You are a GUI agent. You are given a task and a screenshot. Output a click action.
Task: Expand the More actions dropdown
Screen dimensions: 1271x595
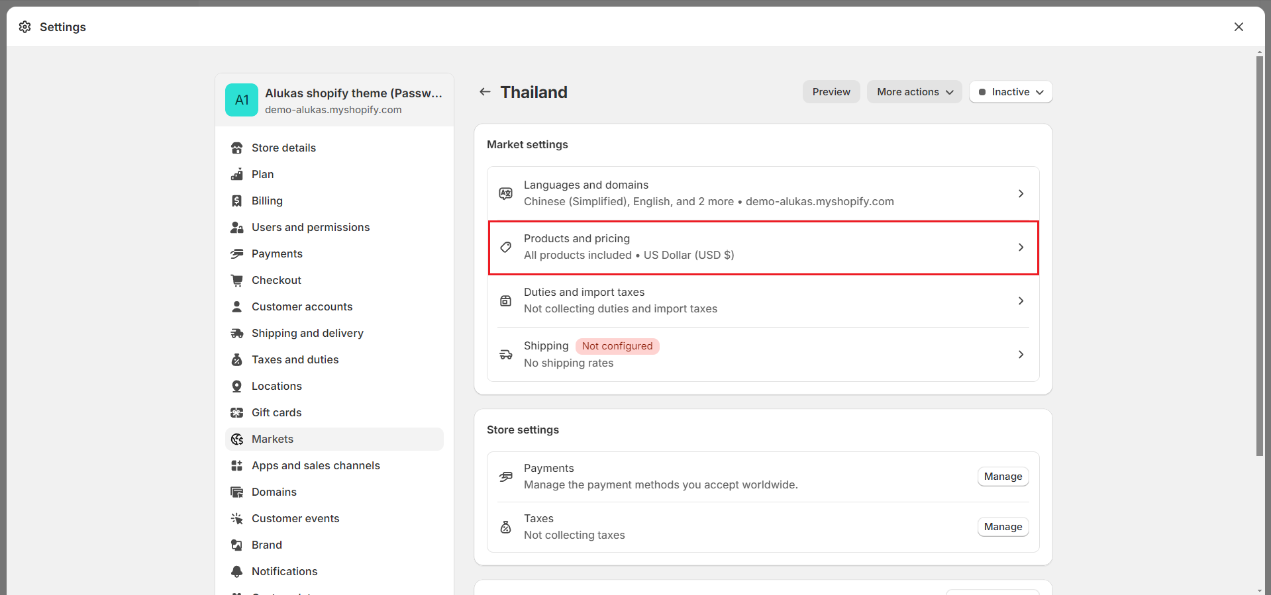click(x=914, y=92)
